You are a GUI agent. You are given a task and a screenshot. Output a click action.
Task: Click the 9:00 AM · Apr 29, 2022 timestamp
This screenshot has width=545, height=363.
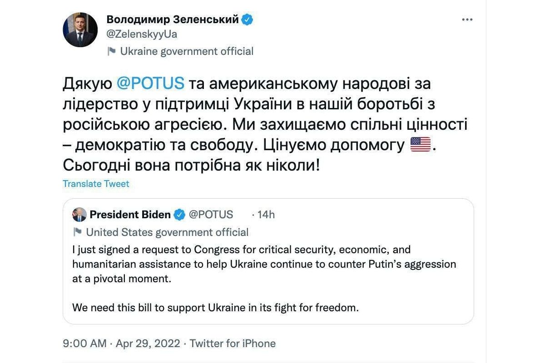point(121,343)
